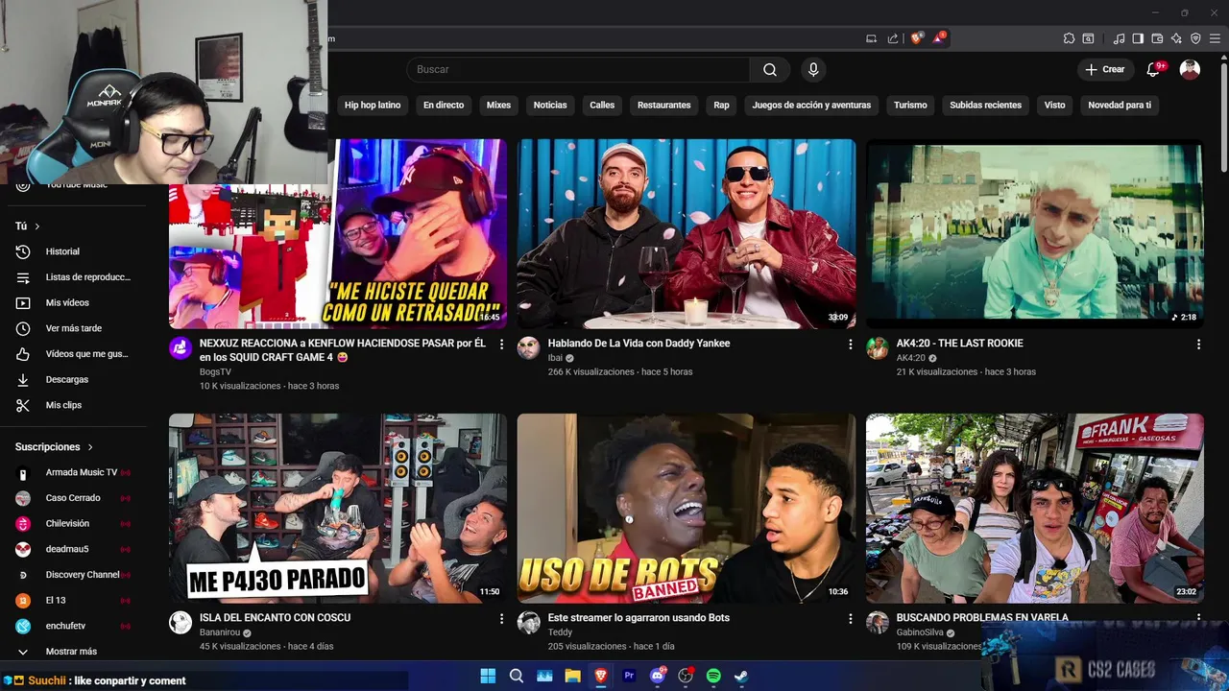Image resolution: width=1229 pixels, height=691 pixels.
Task: Open browser extensions puzzle icon
Action: tap(1069, 38)
